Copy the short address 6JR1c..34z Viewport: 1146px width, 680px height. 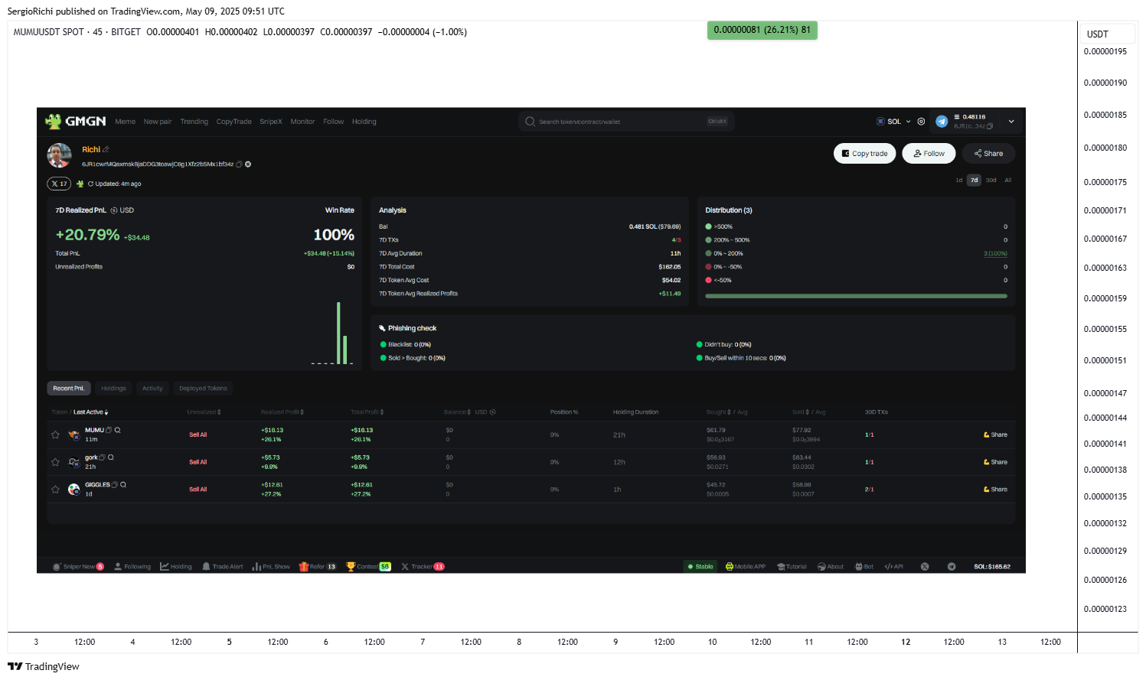click(990, 126)
